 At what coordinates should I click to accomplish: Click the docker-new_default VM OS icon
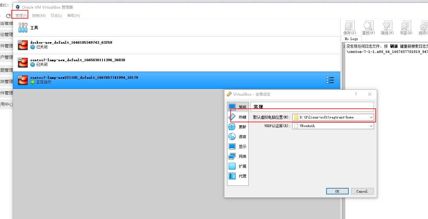tap(23, 45)
